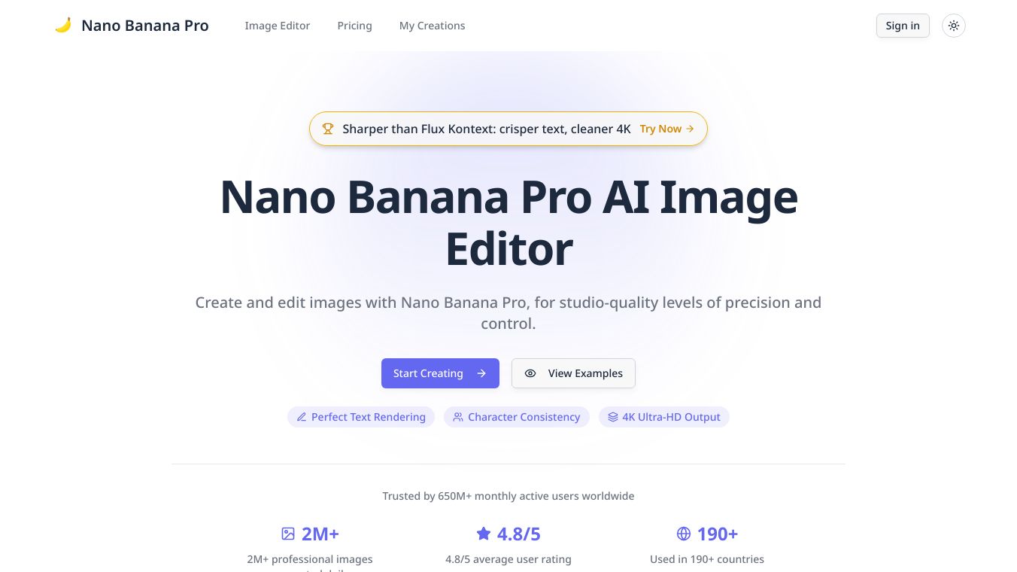Click the image icon next to 2M+

(288, 534)
